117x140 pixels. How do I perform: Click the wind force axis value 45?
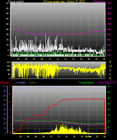(x=7, y=8)
